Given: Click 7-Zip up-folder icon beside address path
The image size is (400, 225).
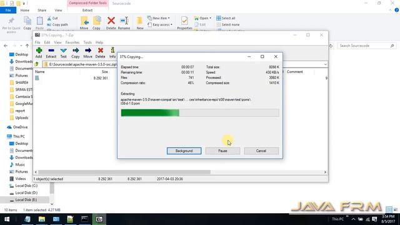Looking at the screenshot, I should (37, 64).
